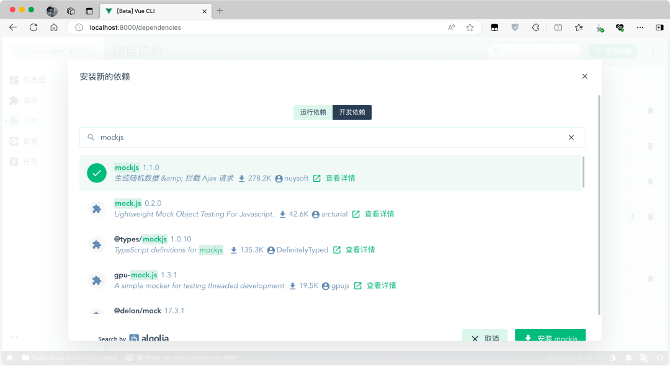670x366 pixels.
Task: Select the mockjs 1.1.0 package
Action: click(330, 173)
